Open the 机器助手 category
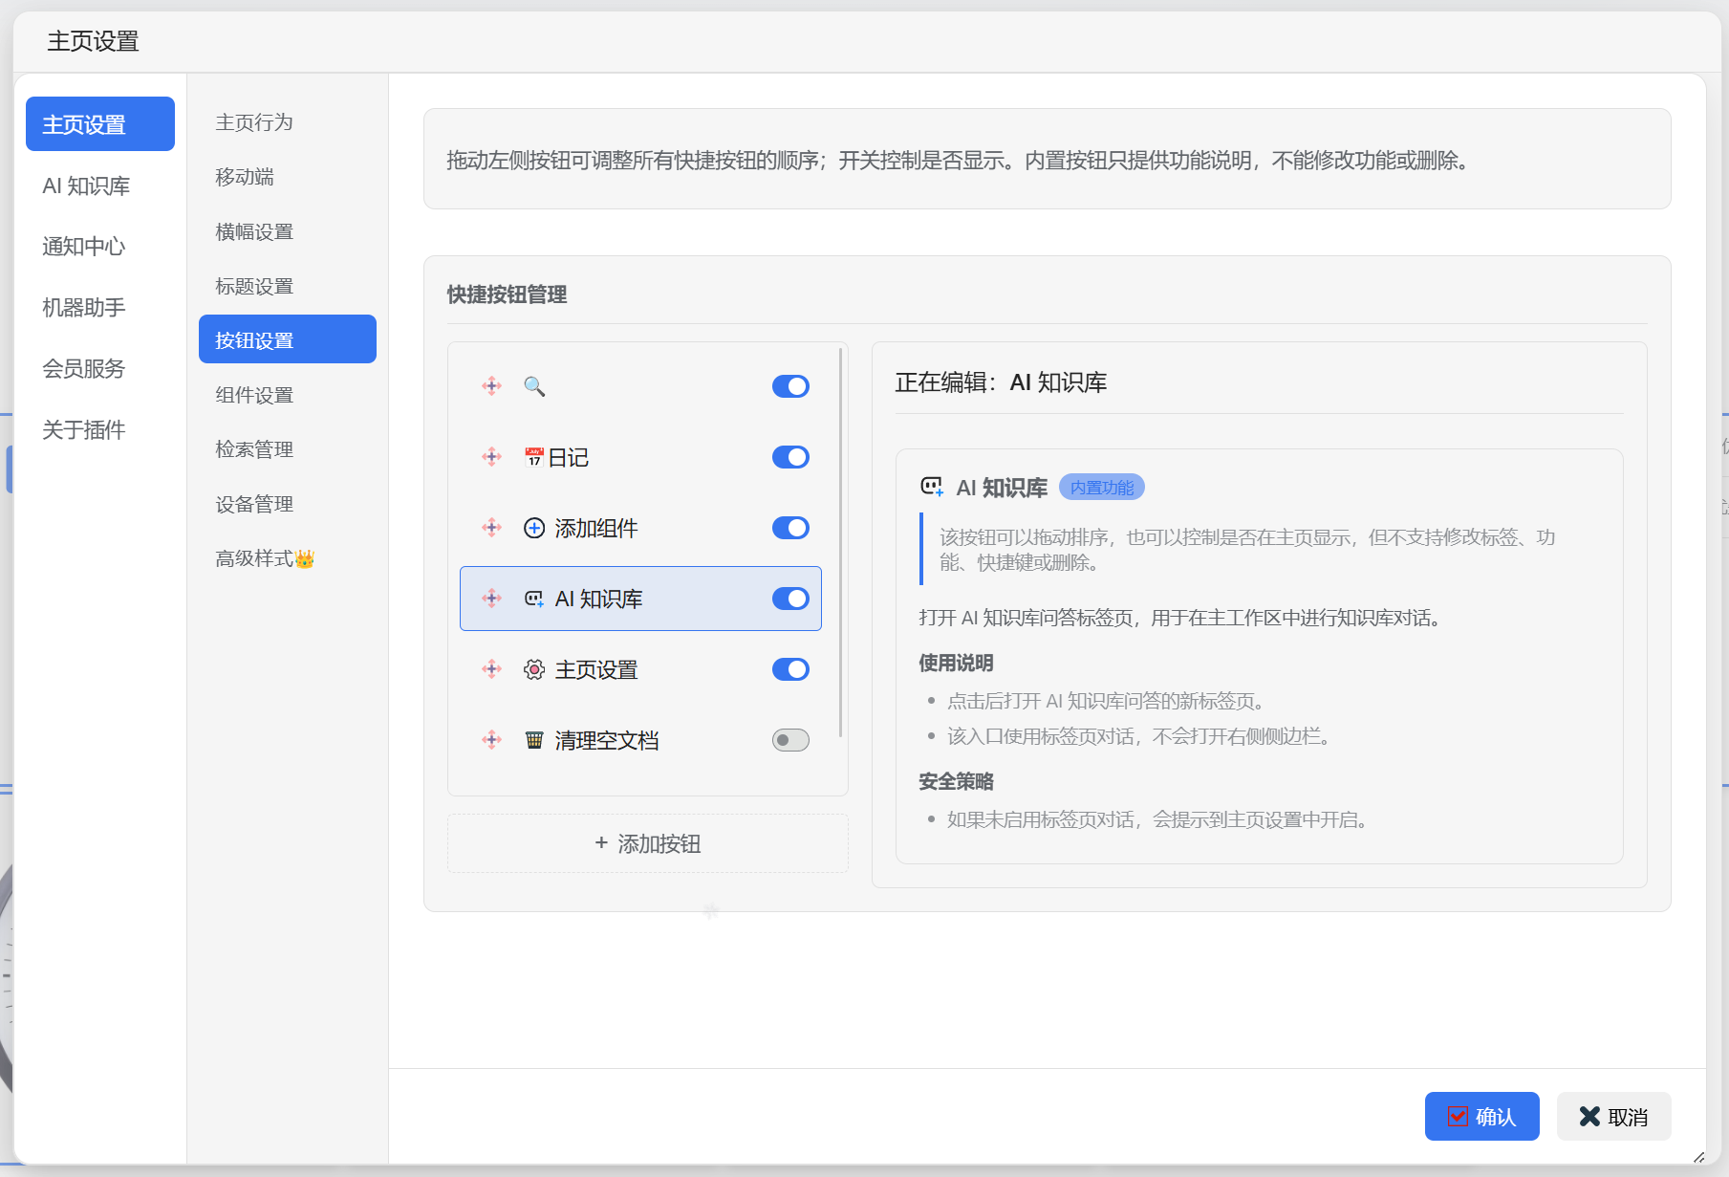 coord(100,308)
